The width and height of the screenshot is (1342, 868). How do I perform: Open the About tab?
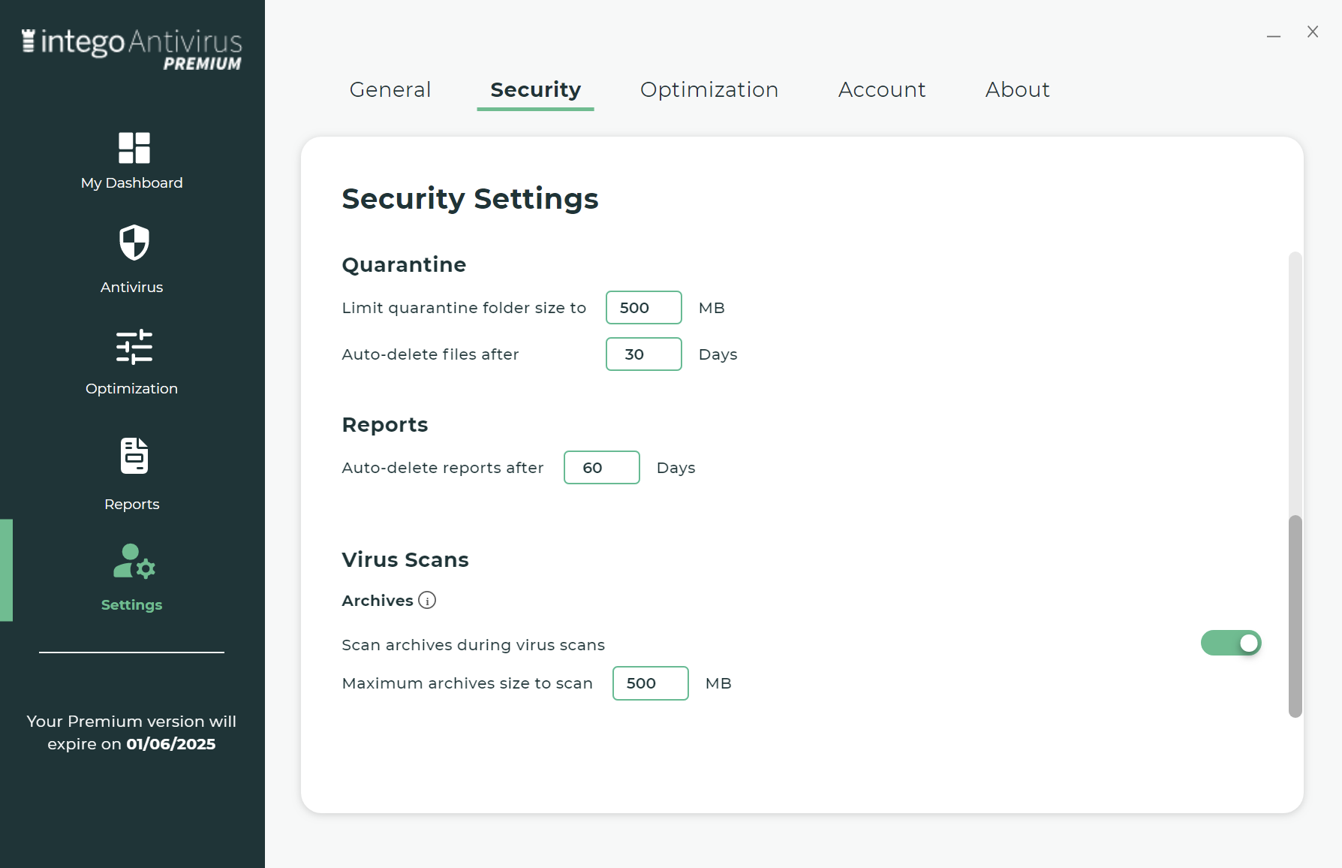pyautogui.click(x=1017, y=90)
